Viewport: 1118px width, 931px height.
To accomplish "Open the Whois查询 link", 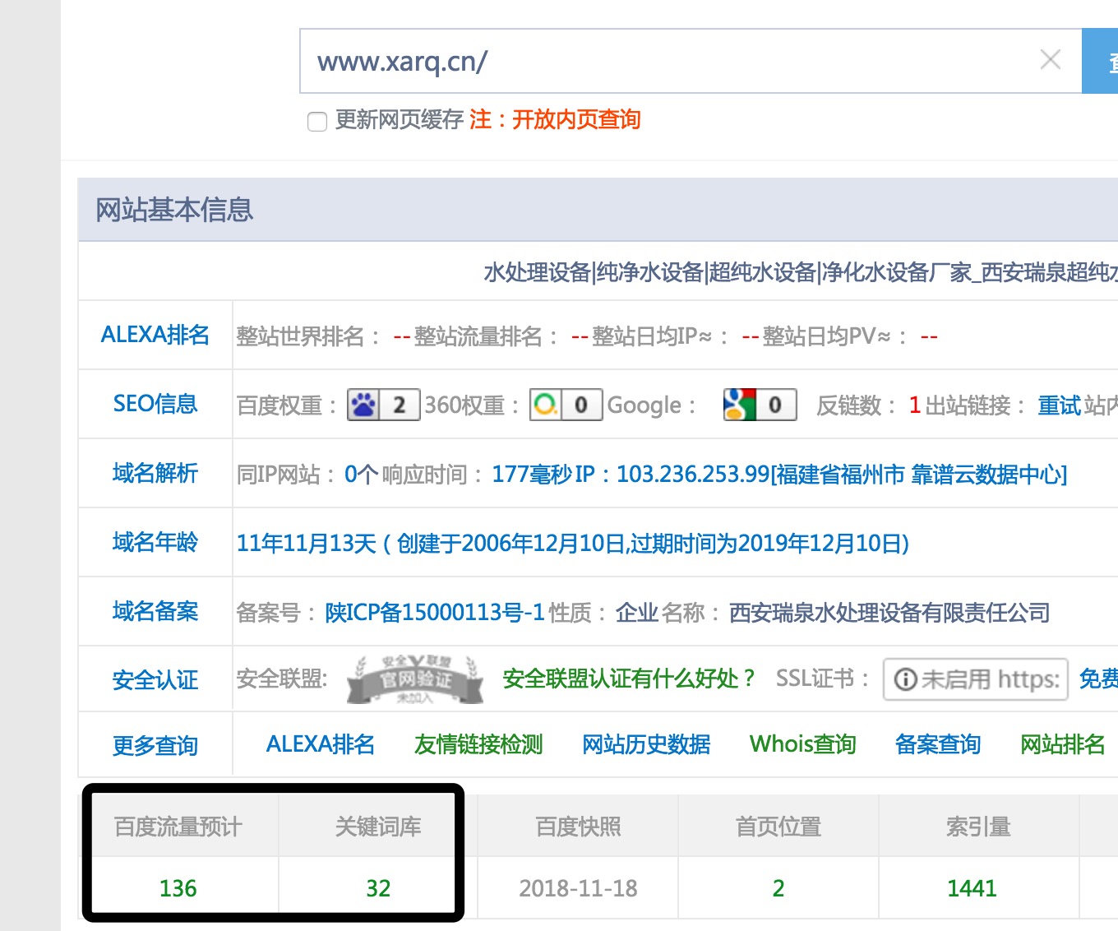I will coord(803,744).
